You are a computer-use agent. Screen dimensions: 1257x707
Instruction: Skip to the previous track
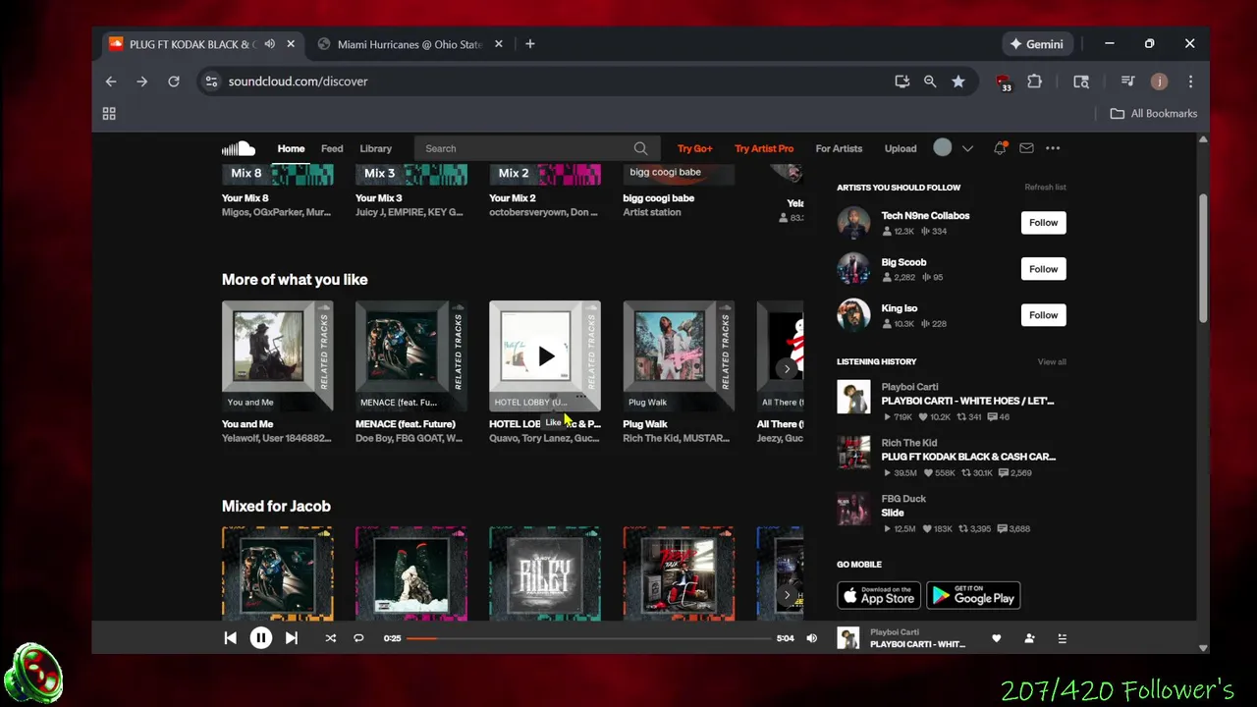(230, 638)
